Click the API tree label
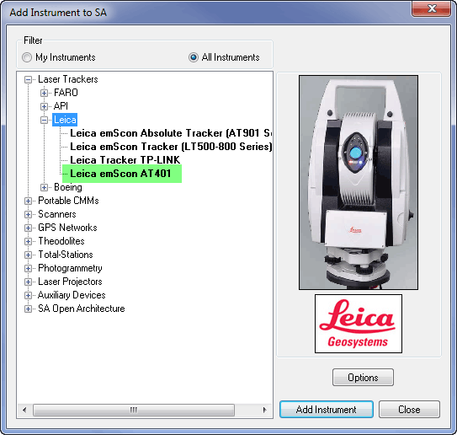Viewport: 457px width, 435px height. point(61,106)
